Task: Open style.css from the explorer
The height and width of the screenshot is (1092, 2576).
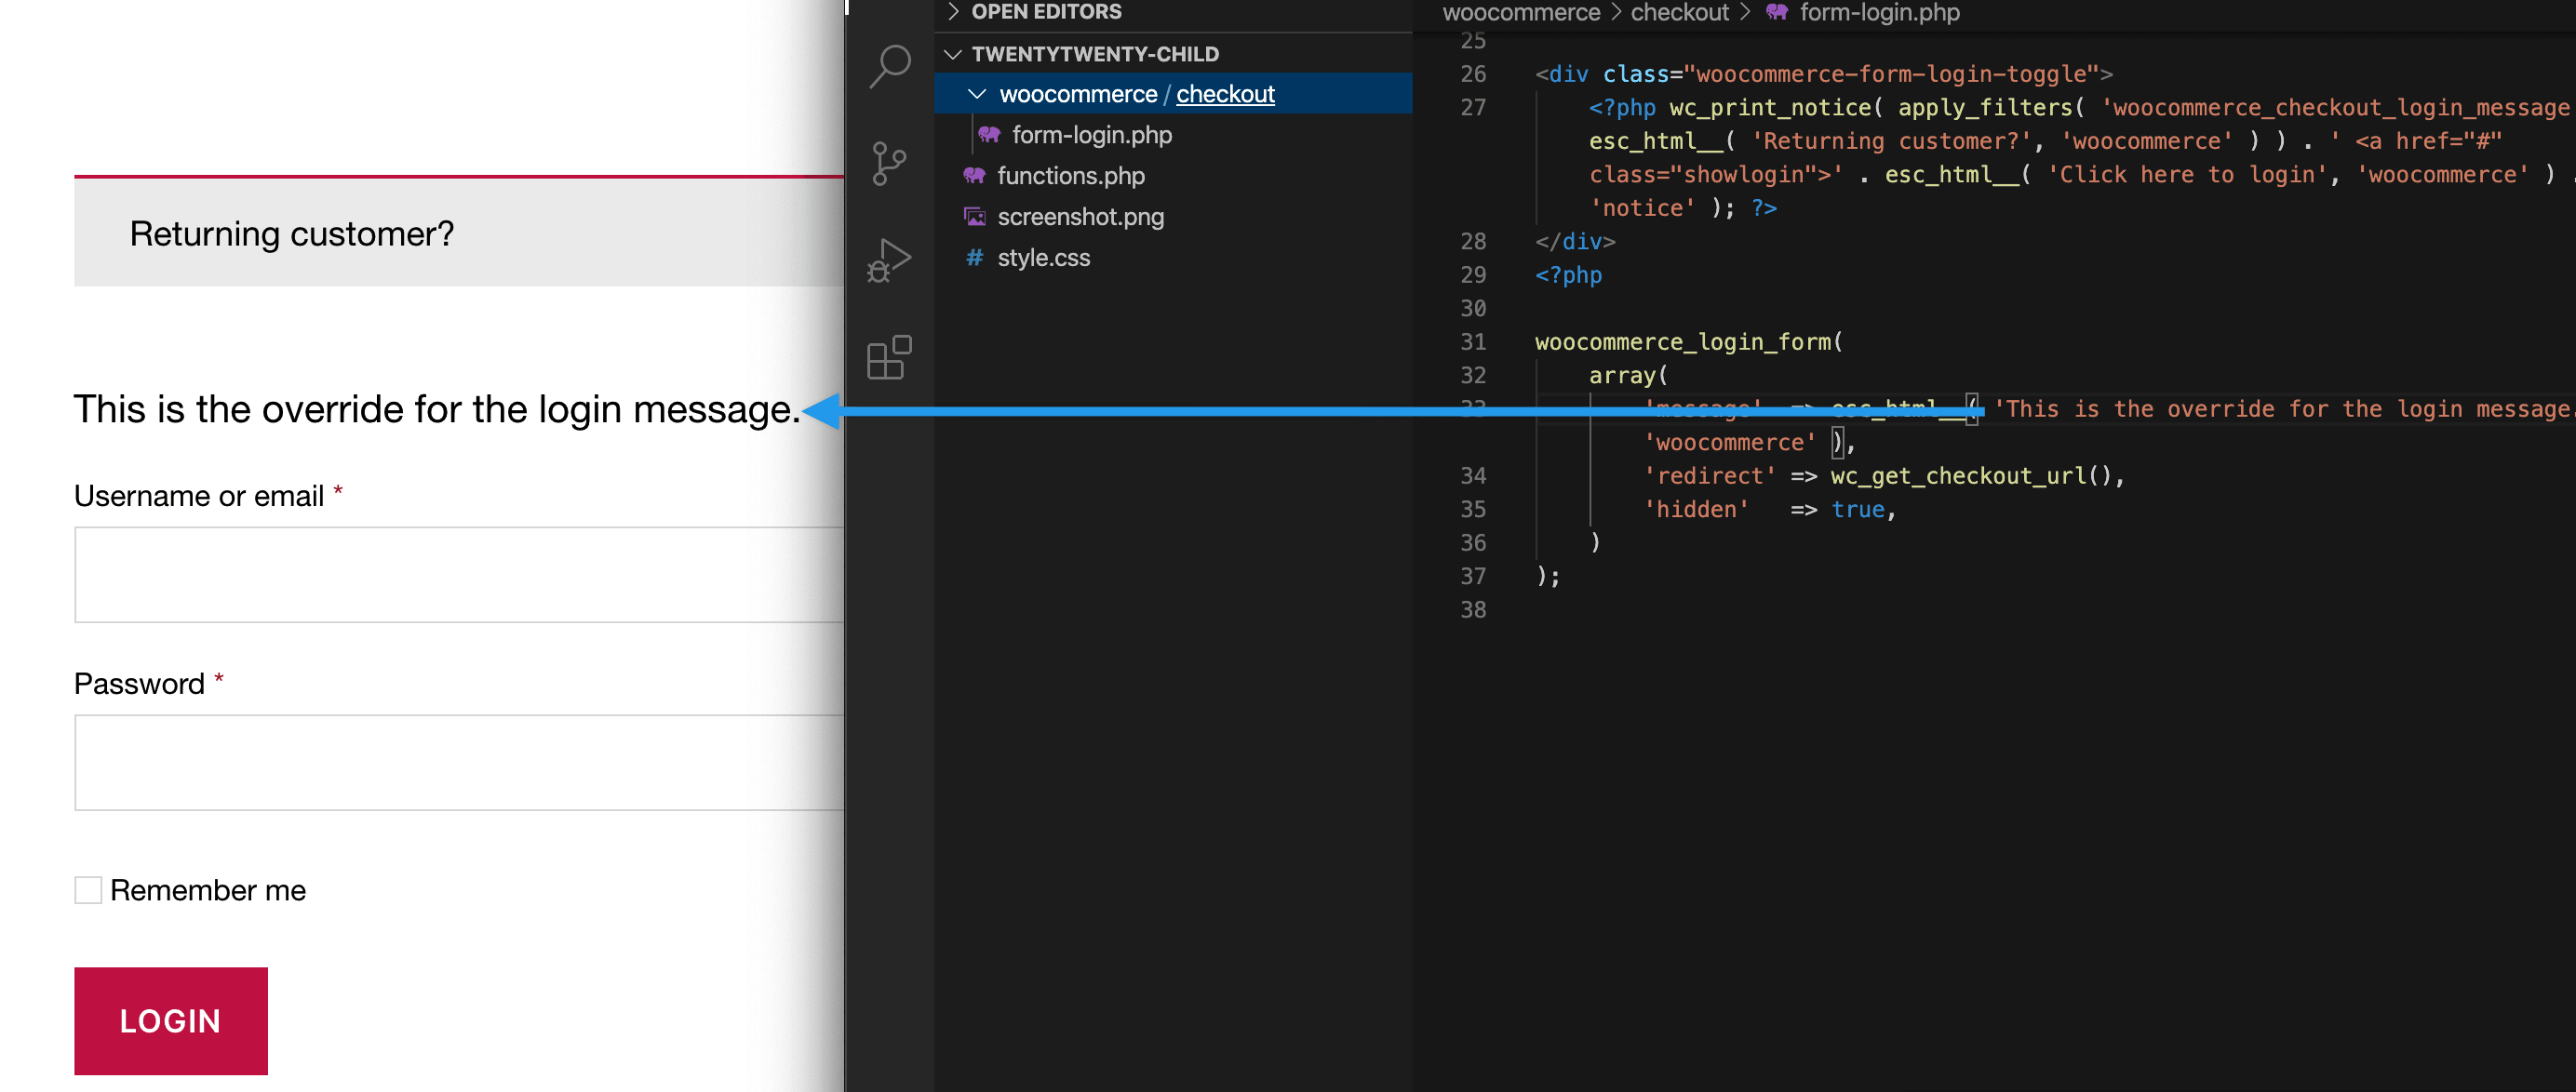Action: [x=1044, y=257]
